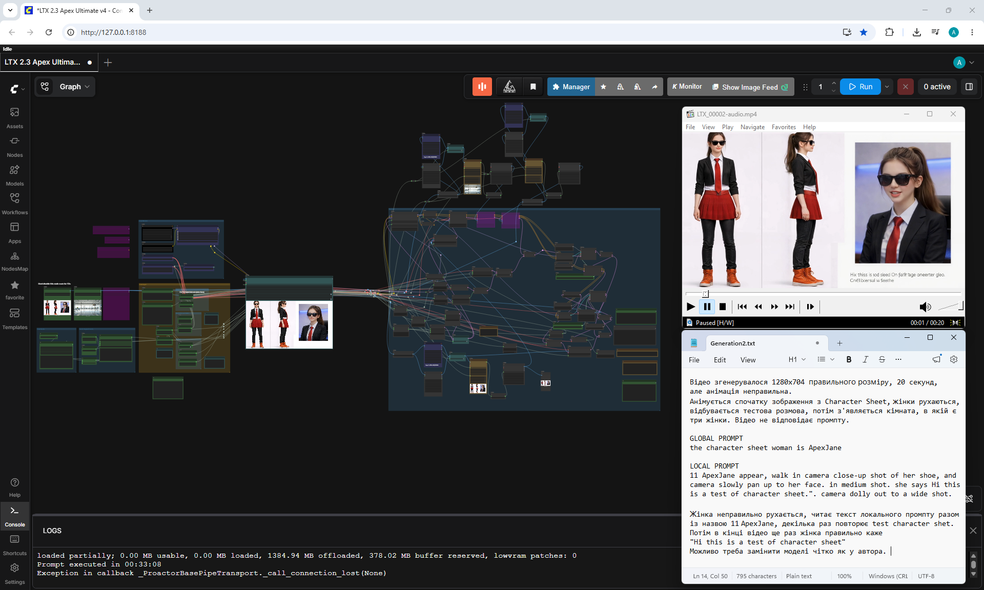Stop playback in the media player
This screenshot has width=984, height=590.
tap(723, 307)
